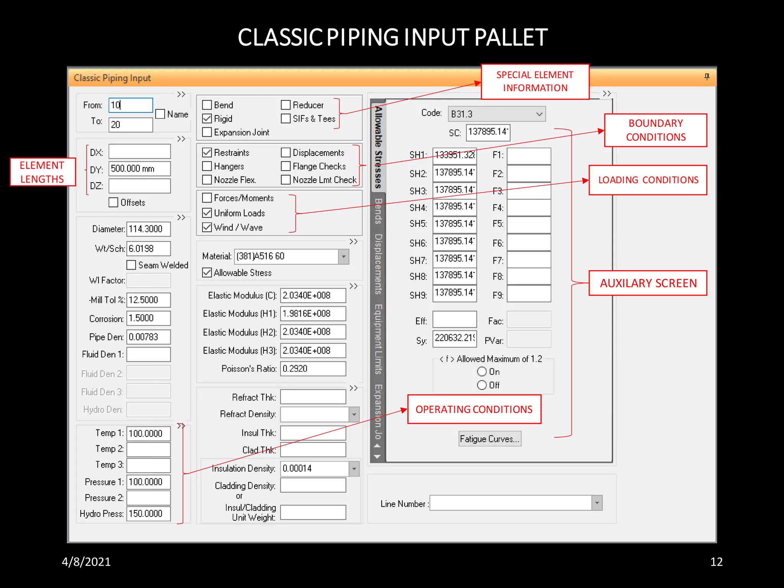Expand the >> chevron above the DX field
Viewport: 784px width, 588px height.
click(181, 139)
